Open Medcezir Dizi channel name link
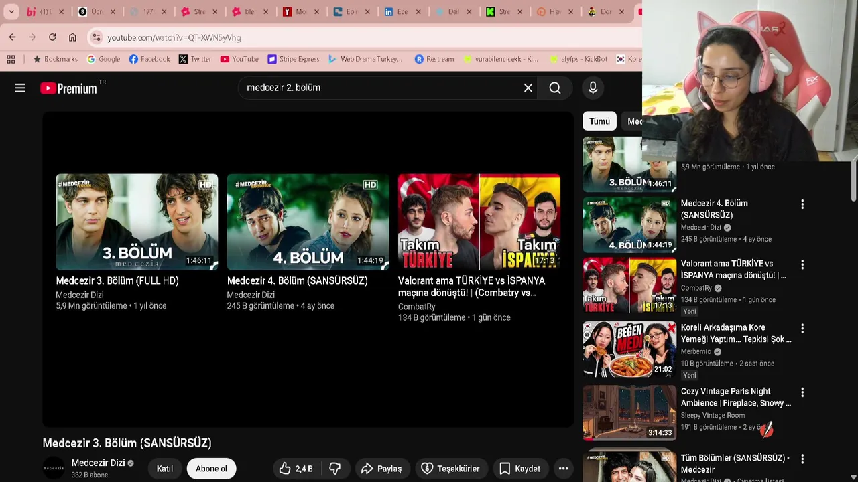Screen dimensions: 858x482 point(98,463)
